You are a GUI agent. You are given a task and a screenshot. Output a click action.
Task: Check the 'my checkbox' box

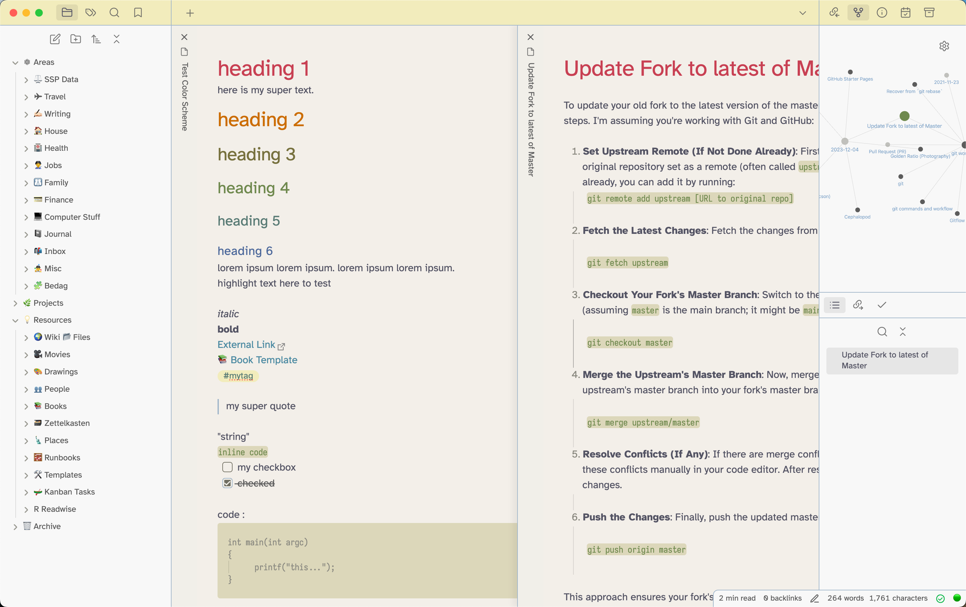227,467
